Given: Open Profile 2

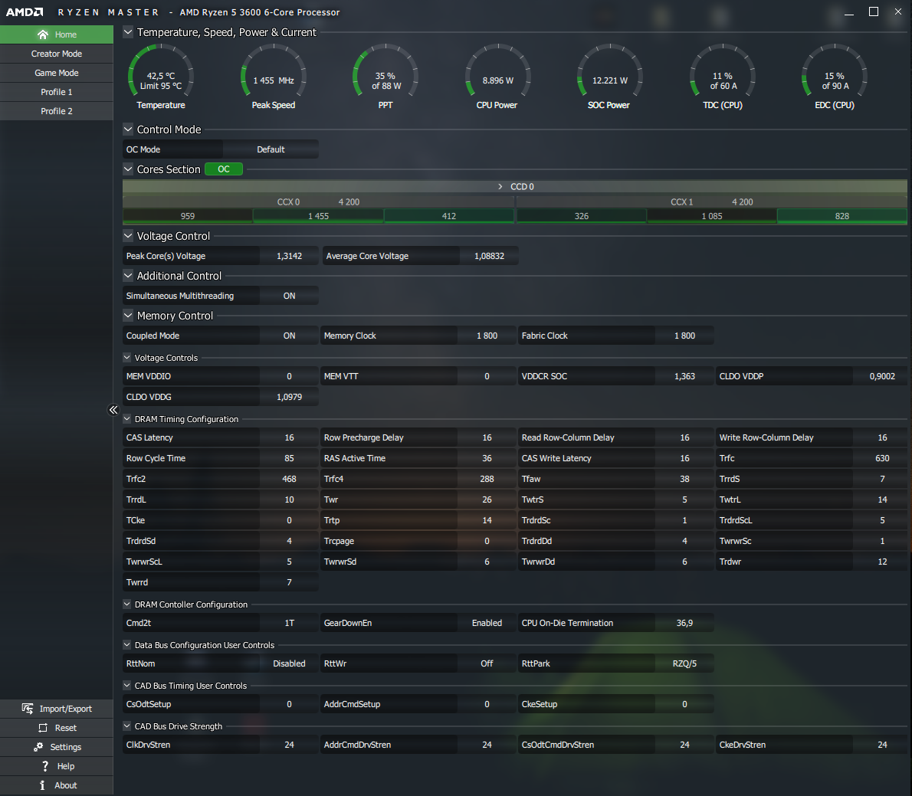Looking at the screenshot, I should pyautogui.click(x=57, y=111).
